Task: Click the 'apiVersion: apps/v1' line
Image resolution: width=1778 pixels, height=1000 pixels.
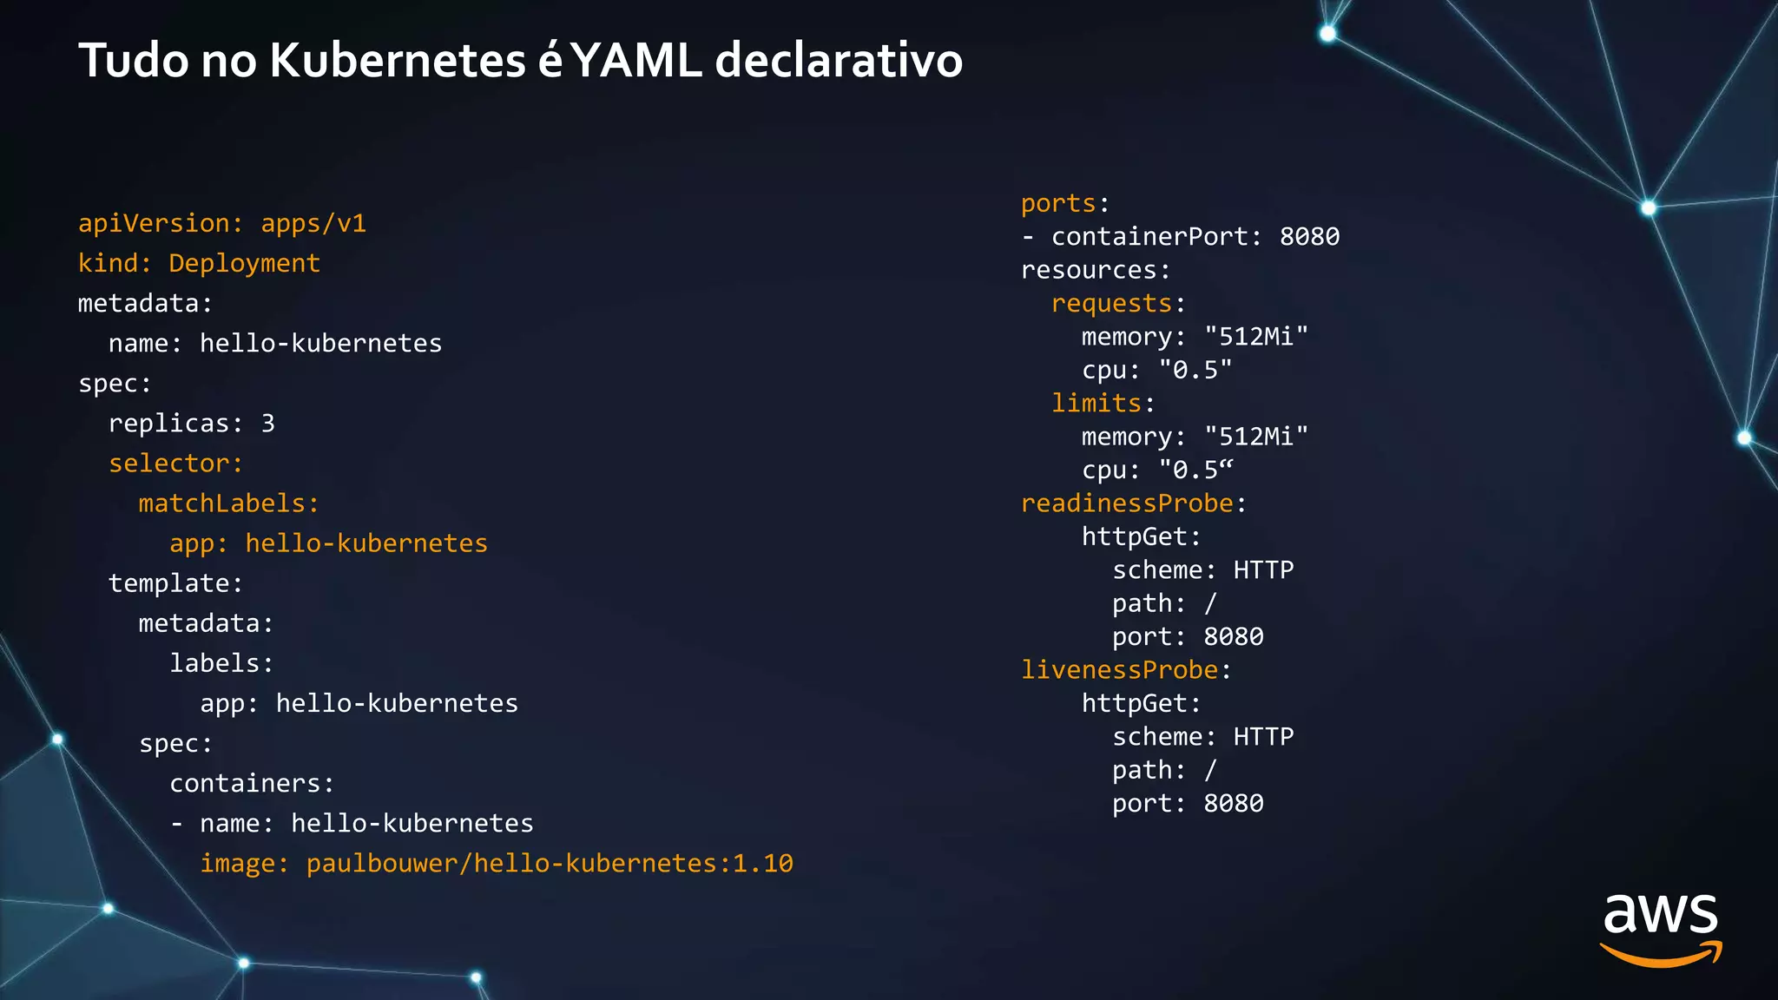Action: coord(222,223)
